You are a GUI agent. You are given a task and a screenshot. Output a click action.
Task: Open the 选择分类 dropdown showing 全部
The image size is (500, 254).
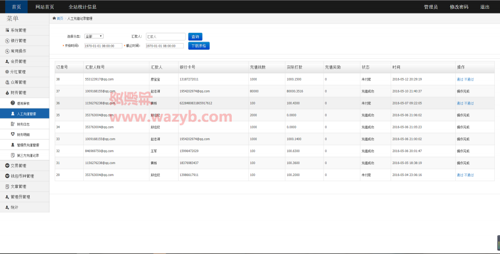click(x=94, y=36)
